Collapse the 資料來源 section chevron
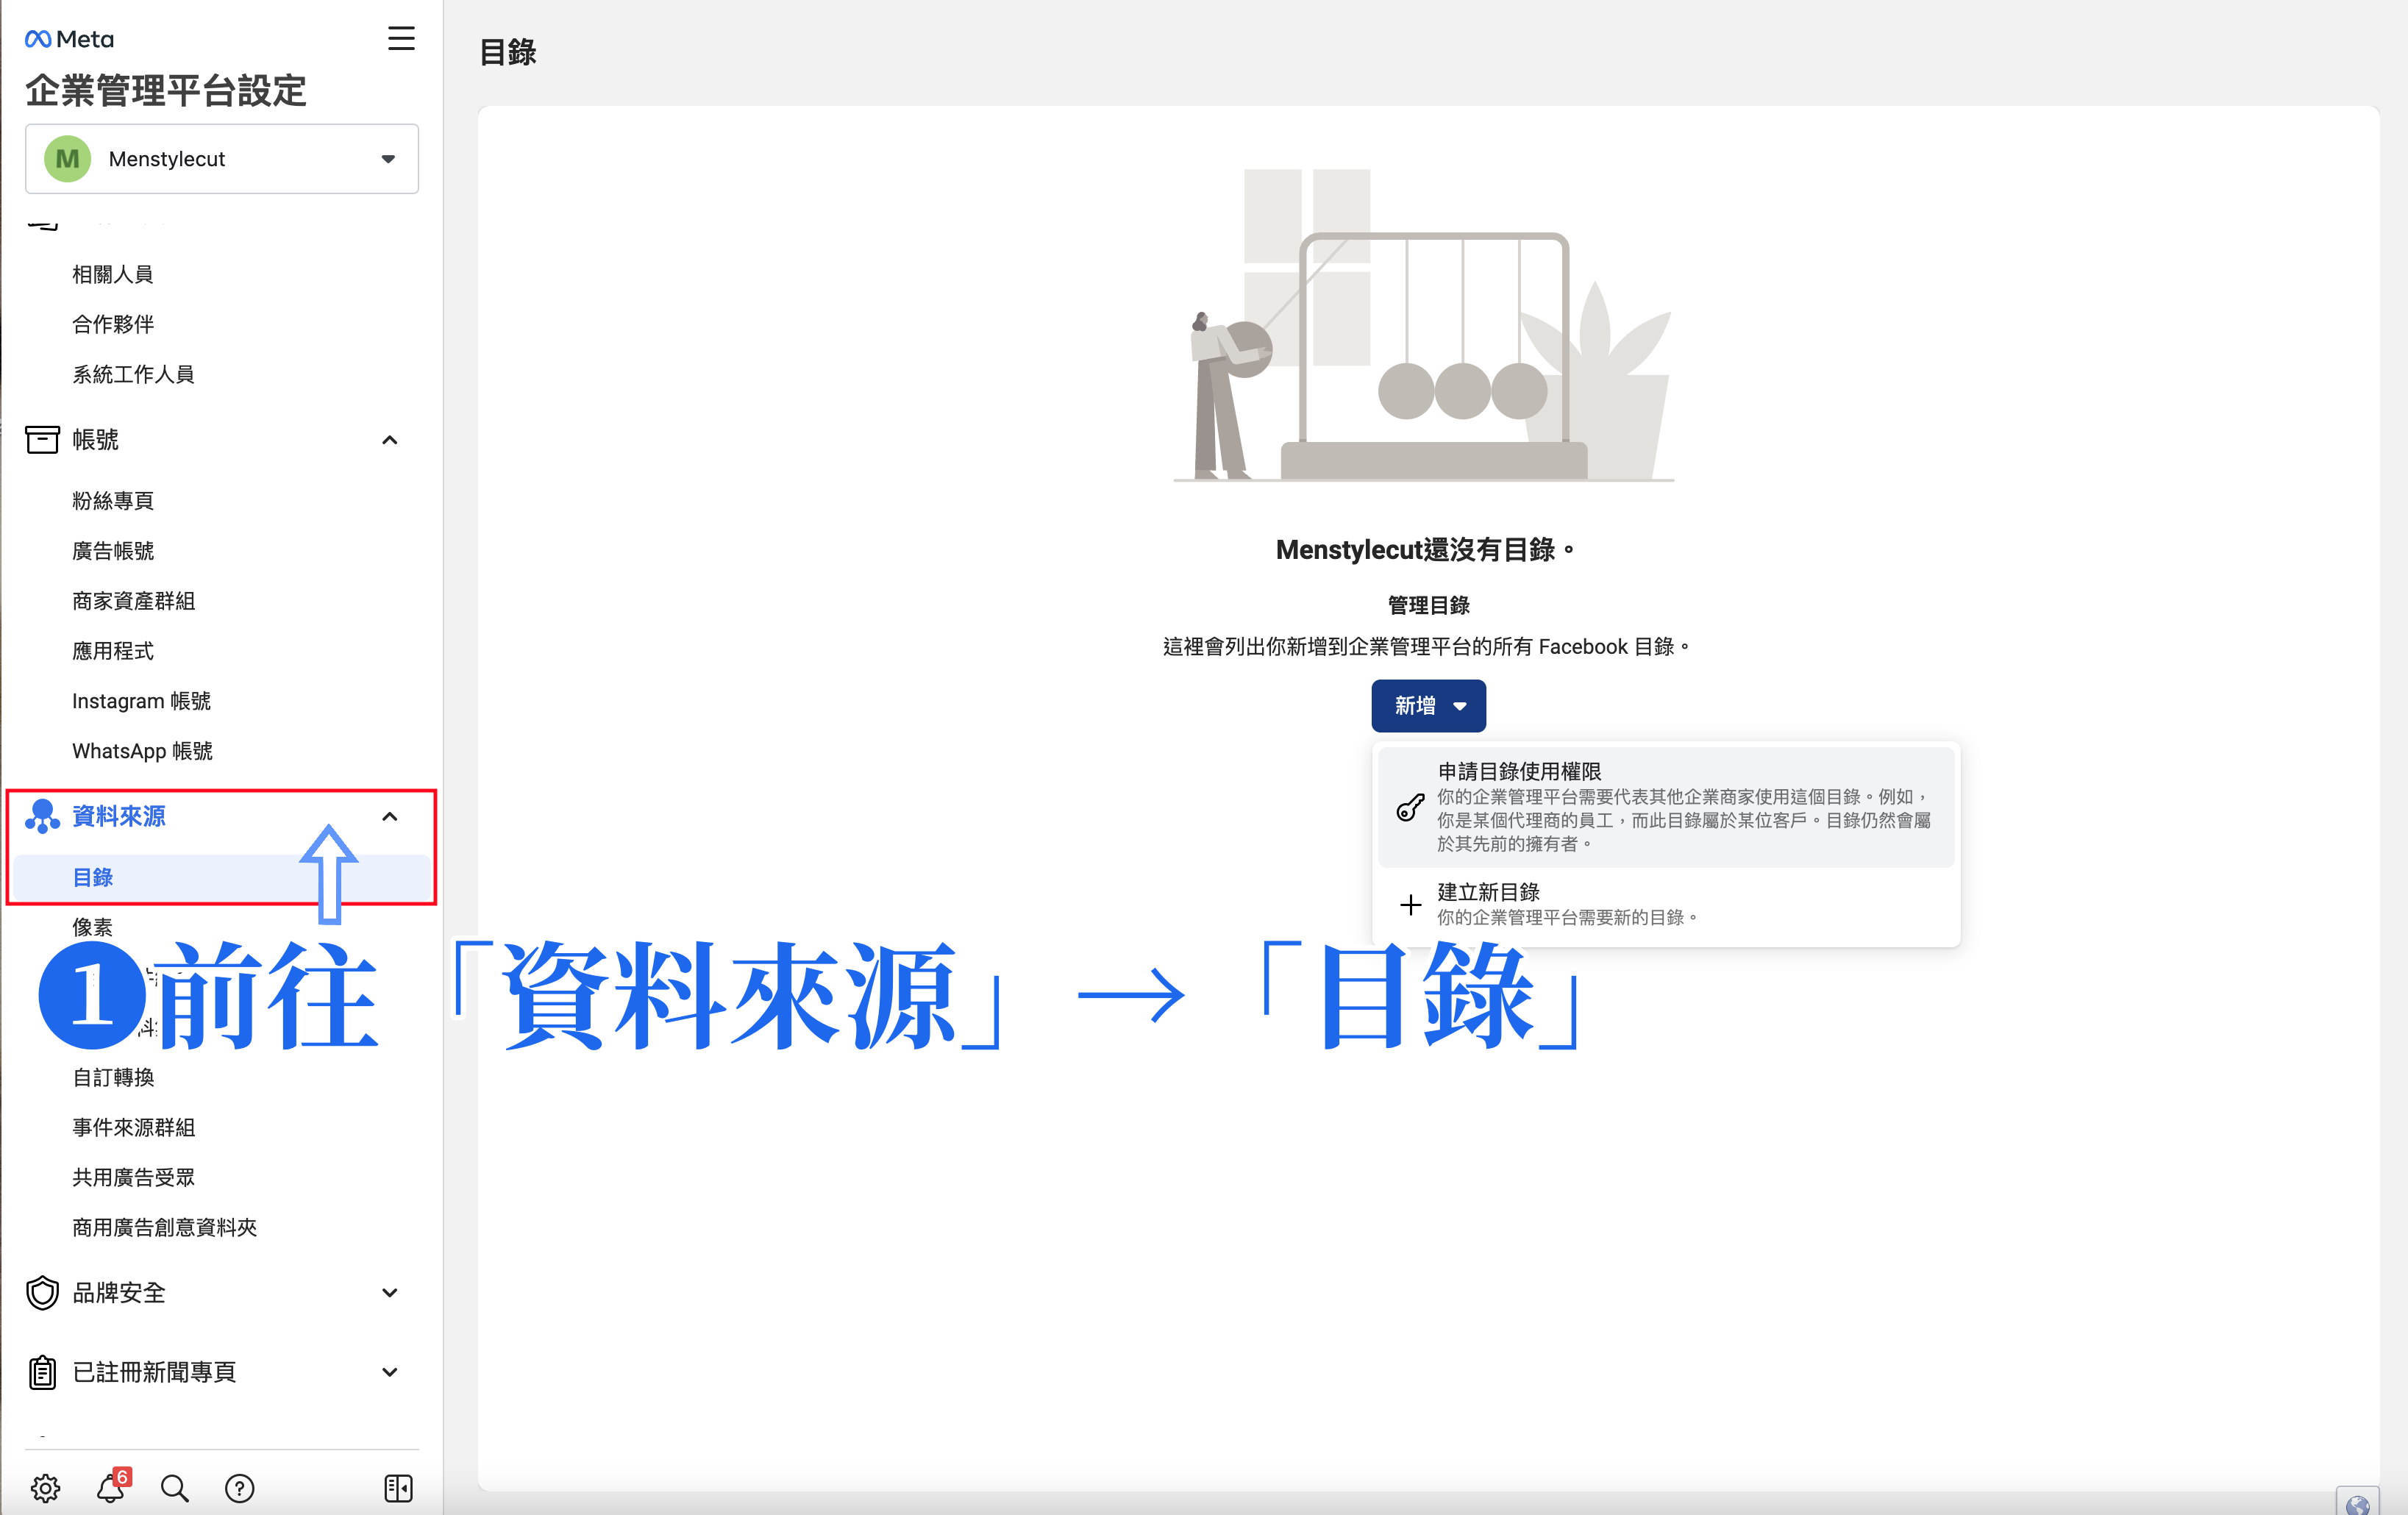2408x1515 pixels. (390, 817)
